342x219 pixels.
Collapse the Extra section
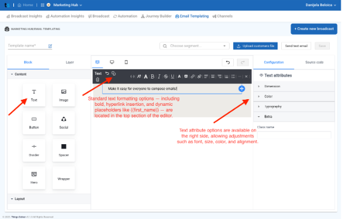[294, 117]
